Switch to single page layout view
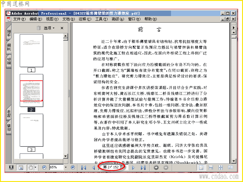Image resolution: width=243 pixels, height=182 pixels. (201, 167)
